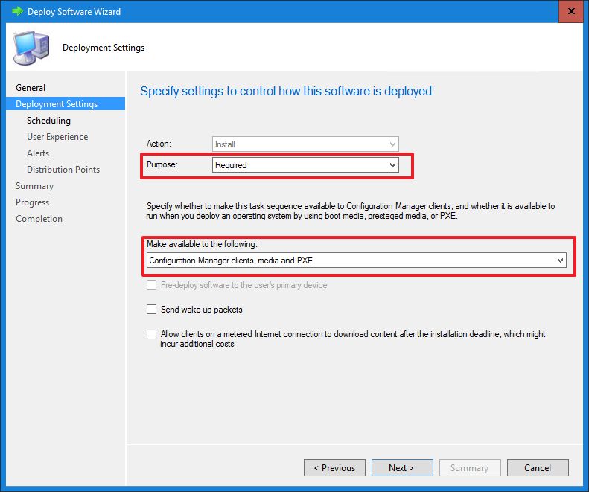Toggle metered Internet connection download checkbox

pos(152,335)
